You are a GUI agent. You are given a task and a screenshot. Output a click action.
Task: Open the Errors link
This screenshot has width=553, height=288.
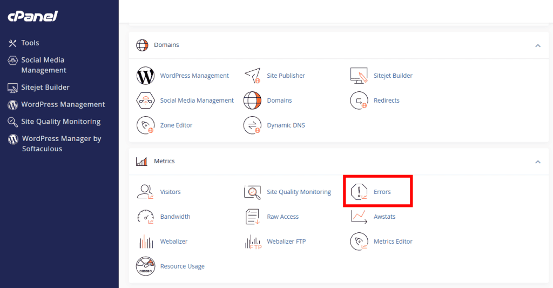(x=382, y=192)
